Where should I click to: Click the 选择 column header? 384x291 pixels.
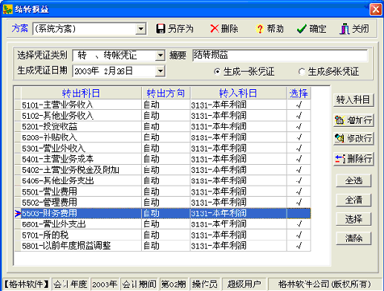tap(299, 93)
